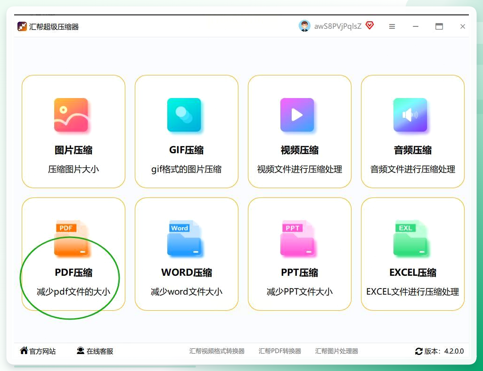Click the 视频文件进行压缩处理 description
The image size is (483, 371).
pyautogui.click(x=299, y=169)
